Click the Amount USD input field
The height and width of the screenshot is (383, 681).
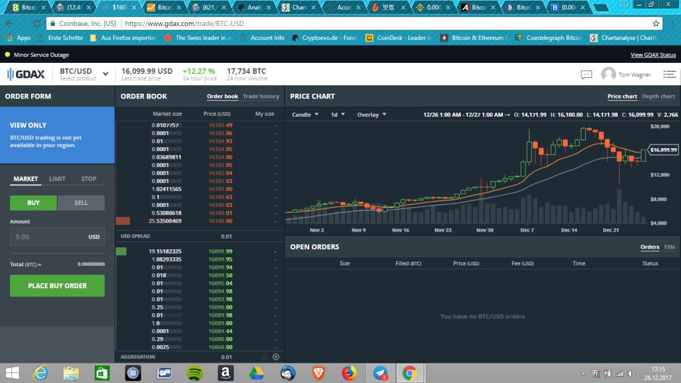pyautogui.click(x=57, y=237)
